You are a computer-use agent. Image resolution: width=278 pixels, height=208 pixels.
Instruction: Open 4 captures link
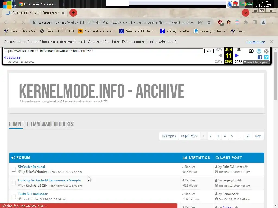pos(12,57)
